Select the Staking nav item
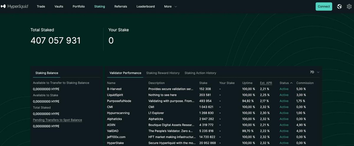The width and height of the screenshot is (354, 146). (x=99, y=6)
